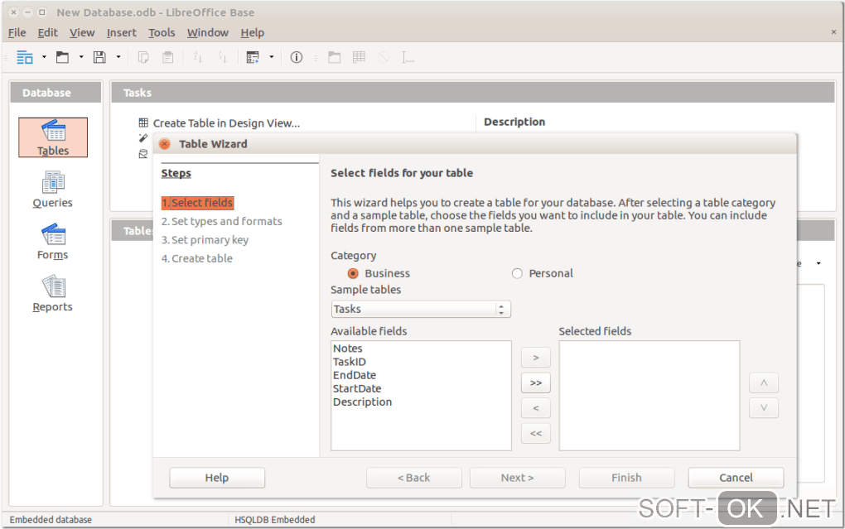Screen dimensions: 845x529
Task: Go to step 3 Set primary key
Action: pyautogui.click(x=205, y=240)
